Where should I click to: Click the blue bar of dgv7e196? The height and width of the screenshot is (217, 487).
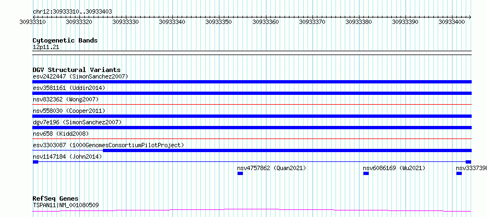click(x=252, y=128)
